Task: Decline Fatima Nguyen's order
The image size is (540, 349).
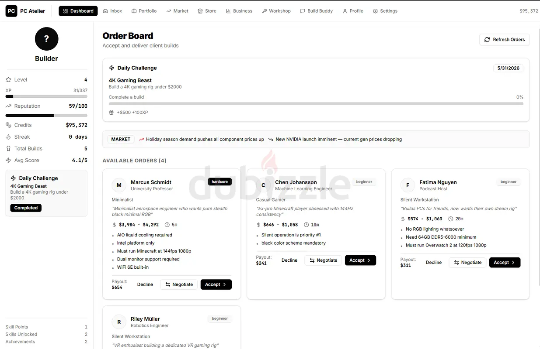Action: pyautogui.click(x=434, y=263)
